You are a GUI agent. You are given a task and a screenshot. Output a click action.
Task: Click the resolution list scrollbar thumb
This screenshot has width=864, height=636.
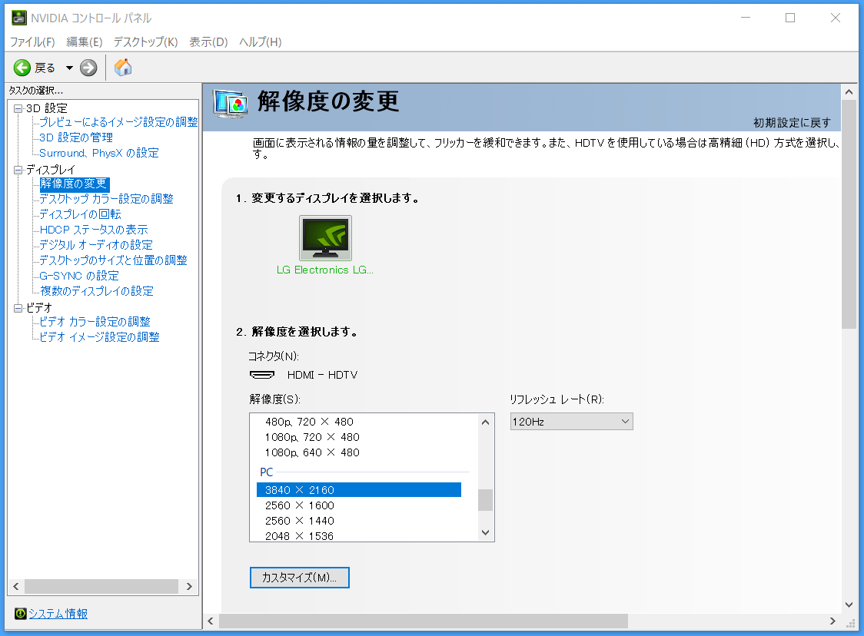pyautogui.click(x=486, y=500)
